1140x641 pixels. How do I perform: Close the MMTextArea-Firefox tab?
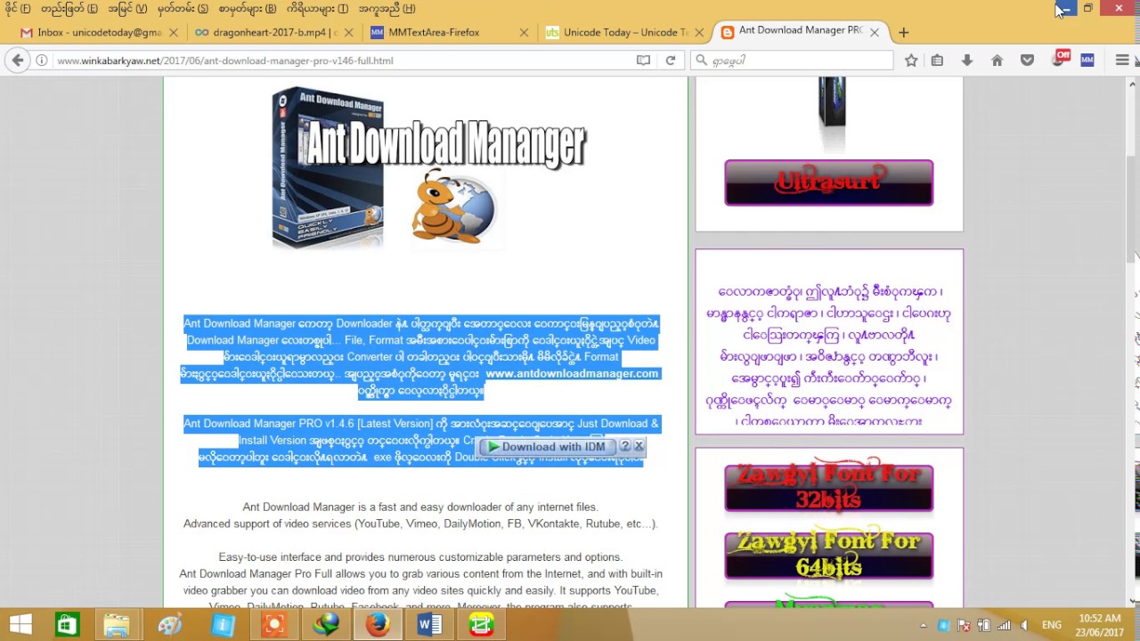[524, 32]
